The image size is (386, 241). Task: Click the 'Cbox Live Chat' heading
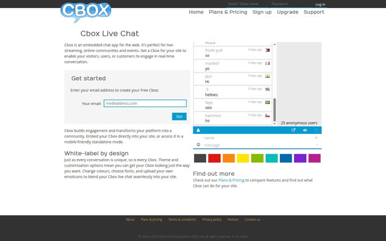click(x=109, y=33)
